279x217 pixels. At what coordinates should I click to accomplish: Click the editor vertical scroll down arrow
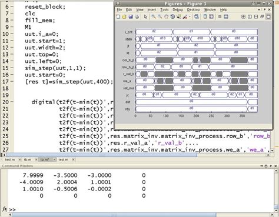pos(272,151)
